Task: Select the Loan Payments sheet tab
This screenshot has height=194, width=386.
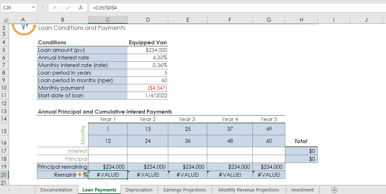Action: click(99, 190)
